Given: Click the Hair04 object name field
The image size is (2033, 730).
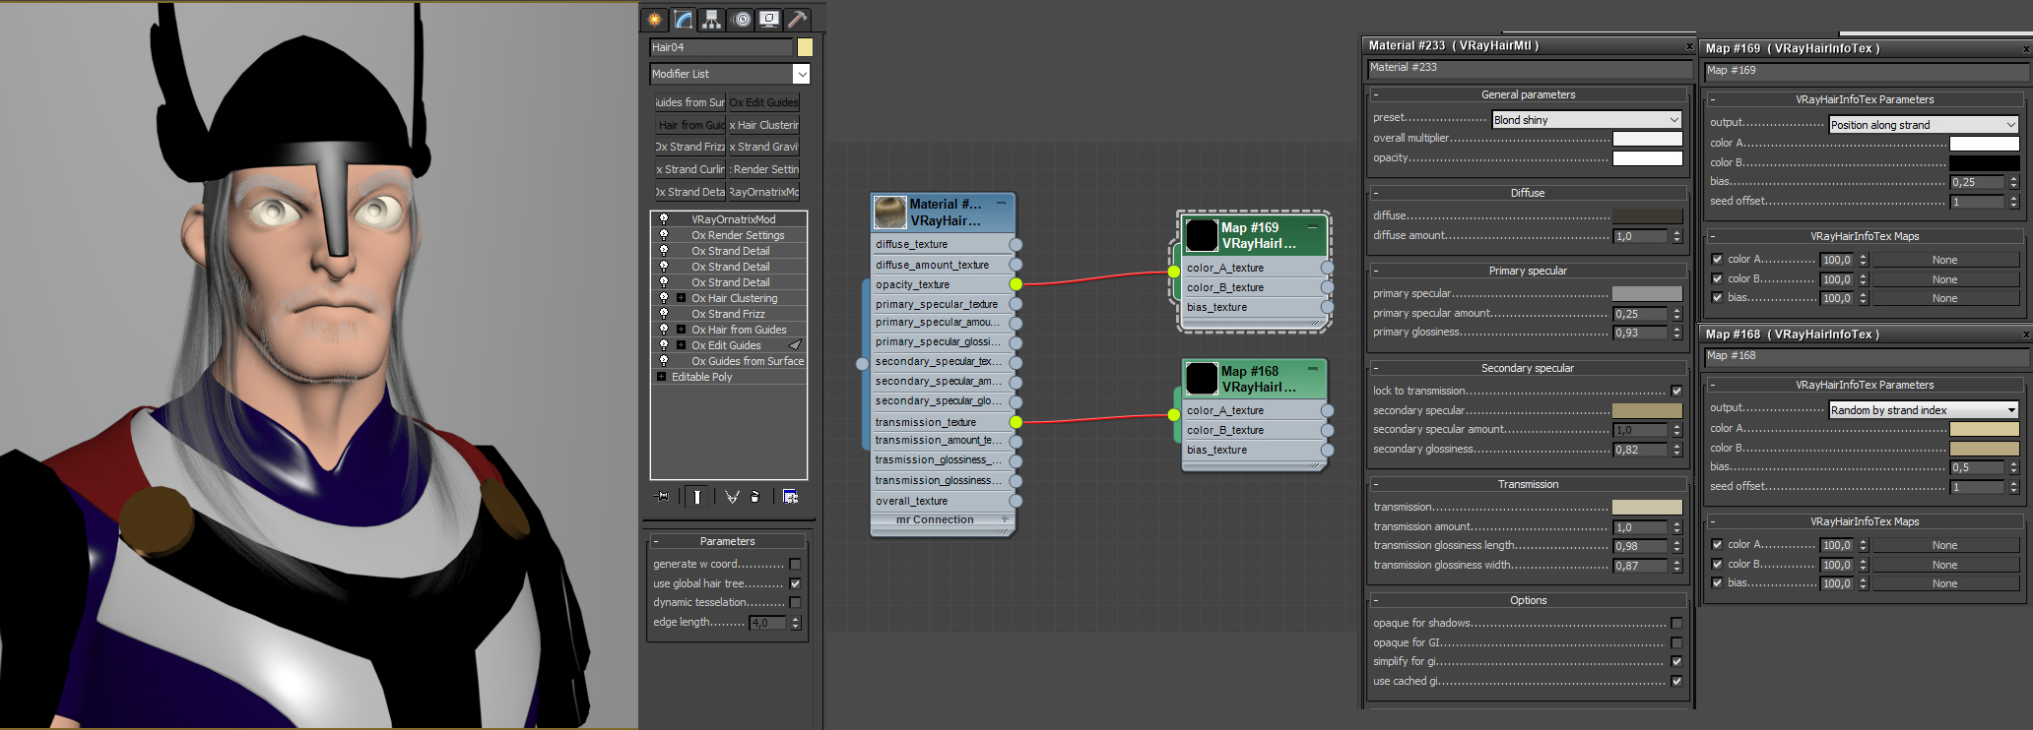Looking at the screenshot, I should (721, 47).
